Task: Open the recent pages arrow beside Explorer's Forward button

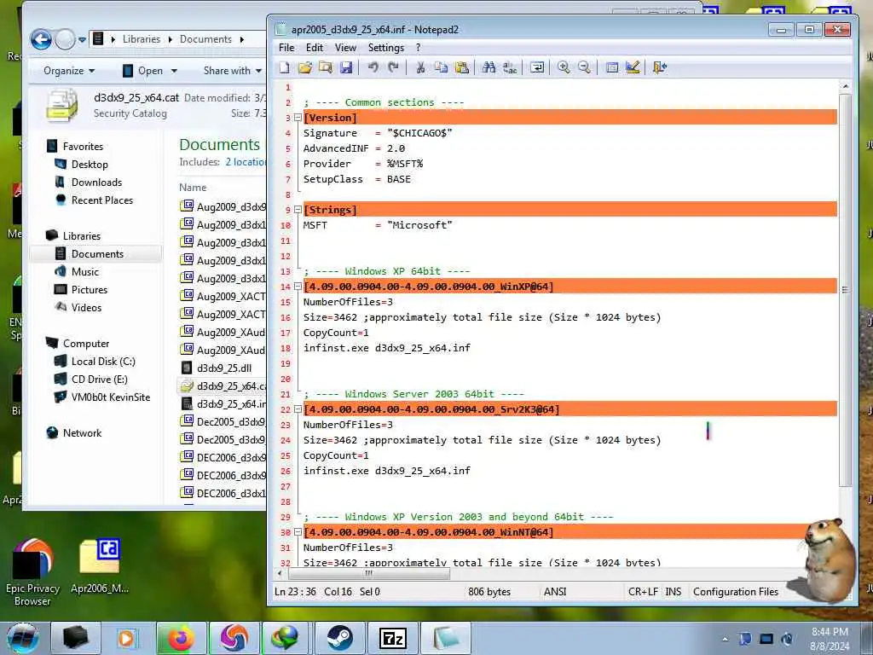Action: coord(82,39)
